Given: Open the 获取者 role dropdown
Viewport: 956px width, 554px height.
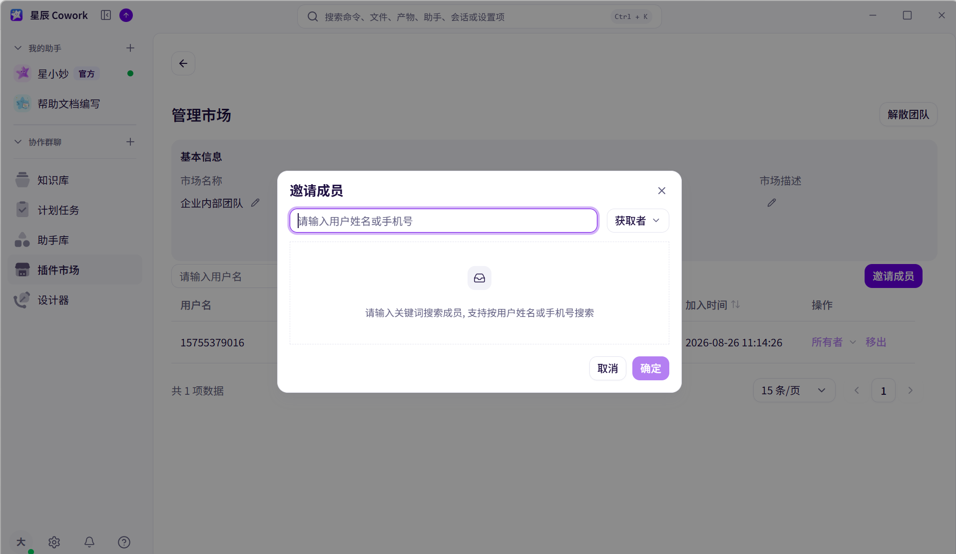Looking at the screenshot, I should tap(638, 221).
